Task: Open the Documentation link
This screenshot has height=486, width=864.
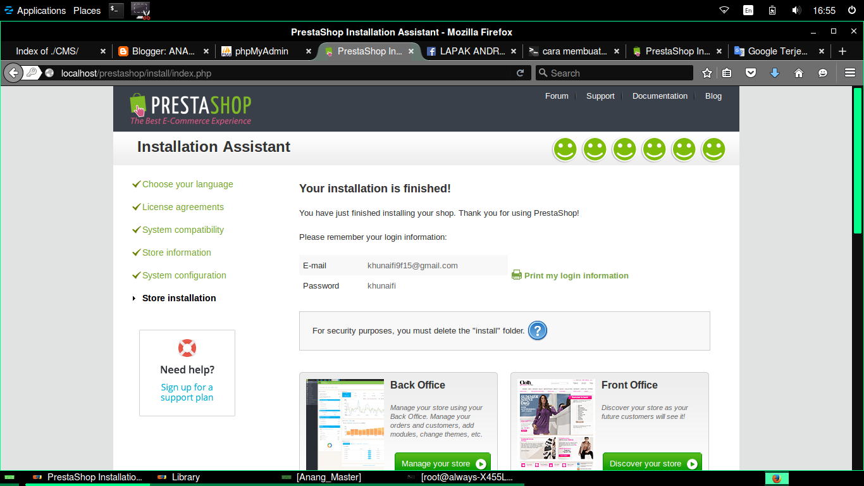Action: coord(660,96)
